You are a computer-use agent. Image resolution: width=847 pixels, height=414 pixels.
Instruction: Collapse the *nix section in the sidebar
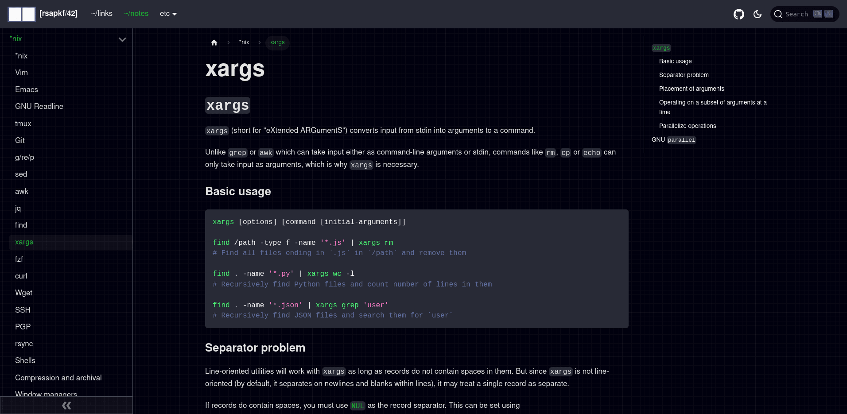122,39
